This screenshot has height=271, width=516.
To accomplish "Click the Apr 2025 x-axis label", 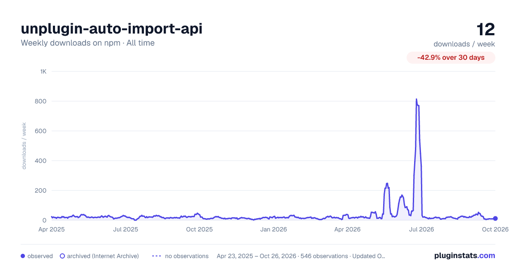I will 51,229.
